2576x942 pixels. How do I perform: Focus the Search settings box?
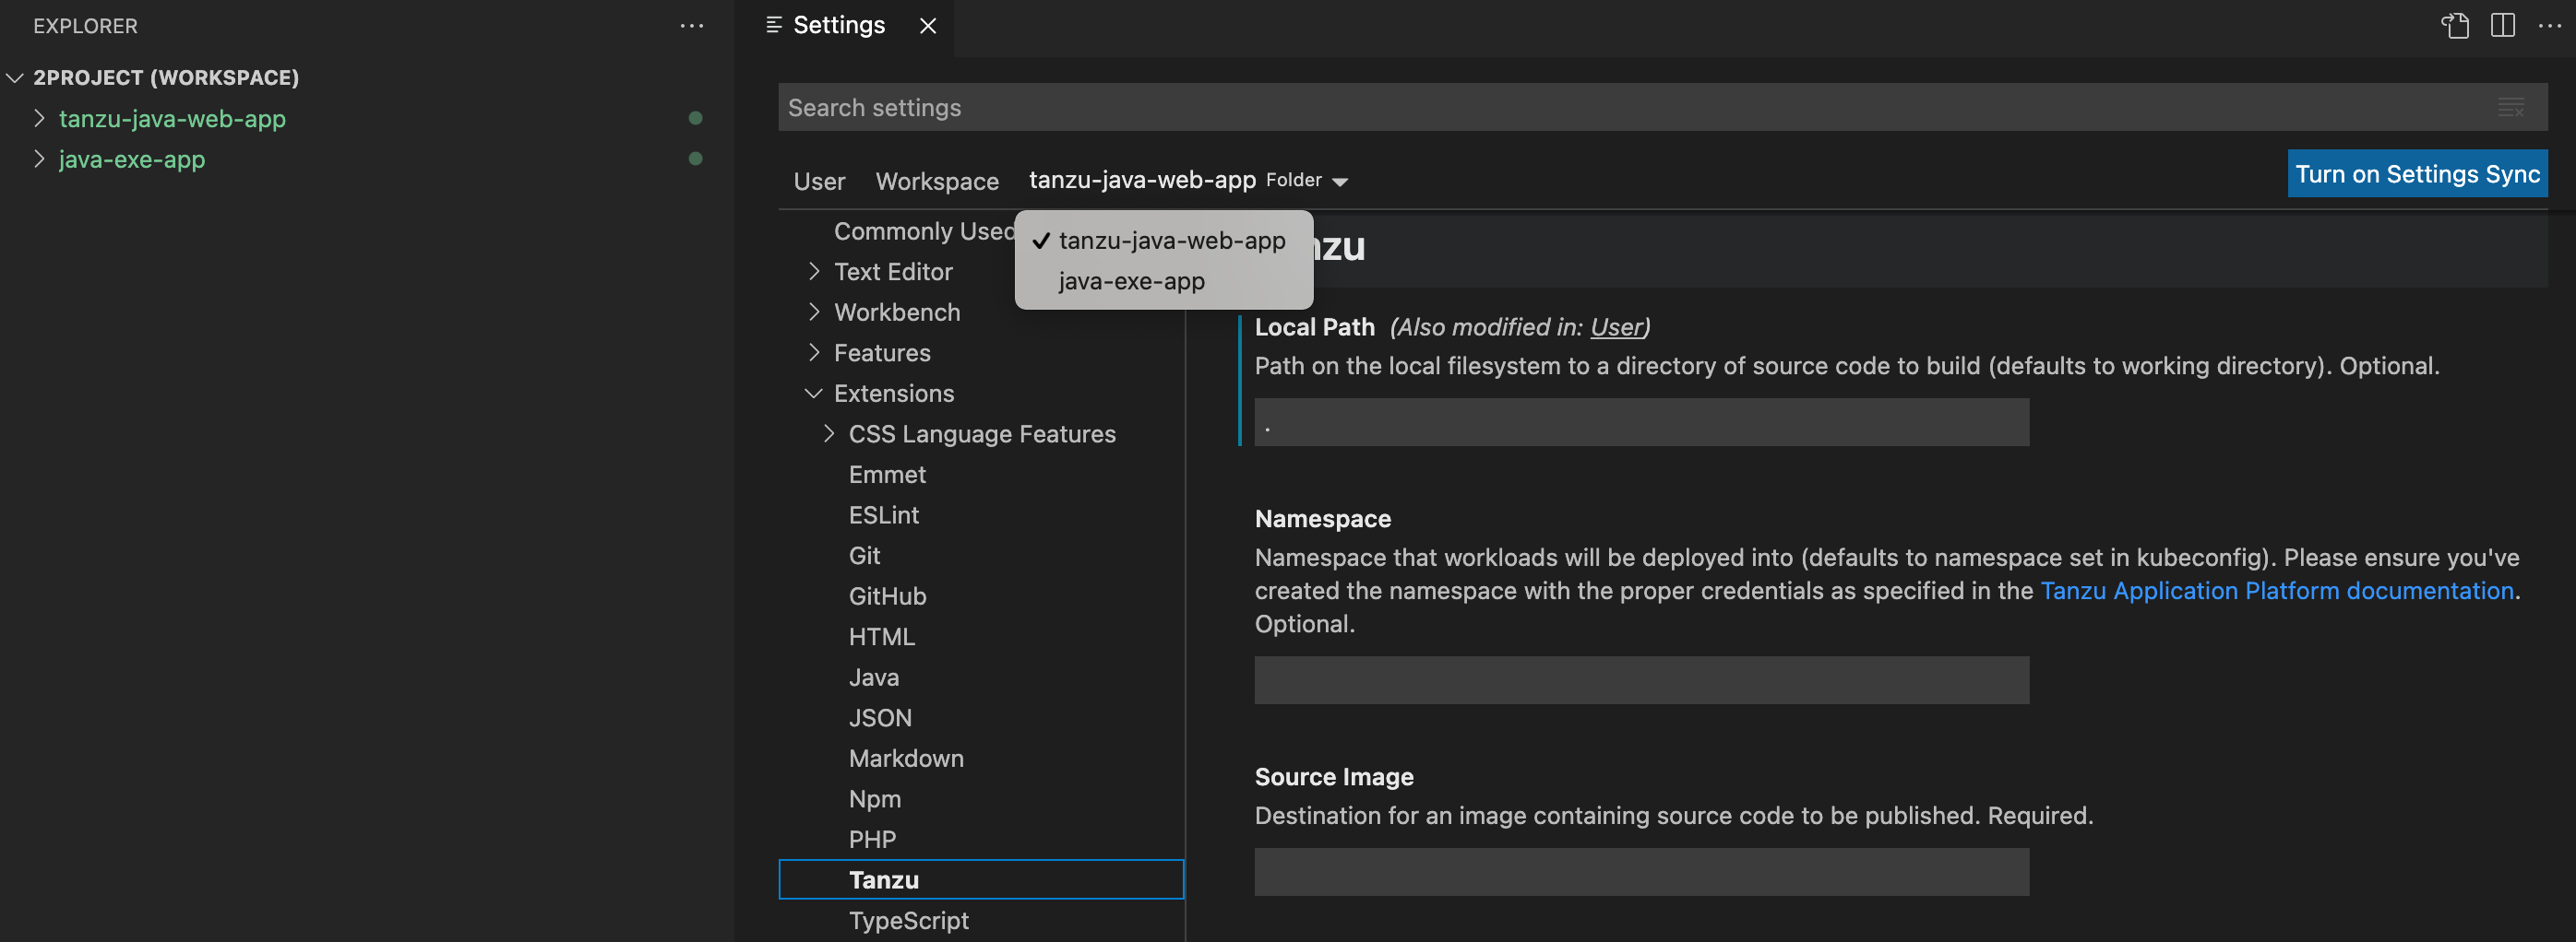pyautogui.click(x=1662, y=108)
